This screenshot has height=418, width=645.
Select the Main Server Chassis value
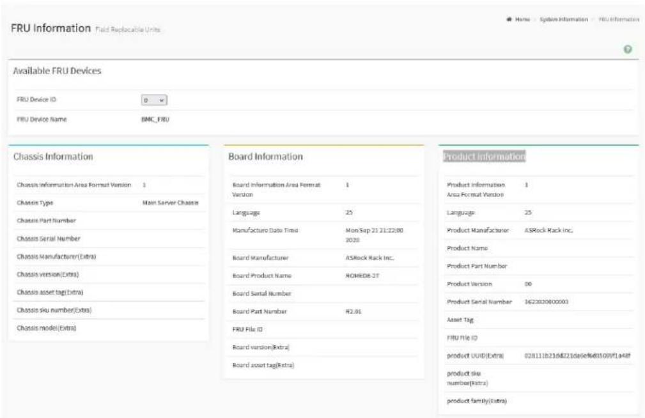click(170, 203)
